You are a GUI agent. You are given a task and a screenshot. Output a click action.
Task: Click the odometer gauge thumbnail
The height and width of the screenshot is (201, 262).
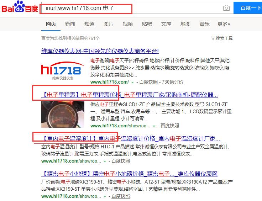coord(63,114)
